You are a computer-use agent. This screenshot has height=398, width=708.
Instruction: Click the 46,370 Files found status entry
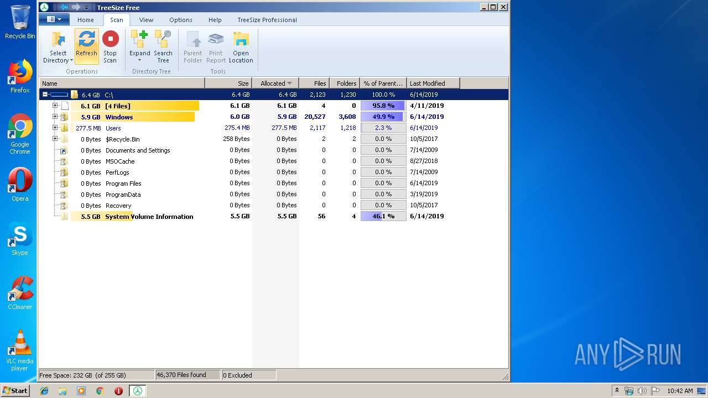click(x=188, y=375)
